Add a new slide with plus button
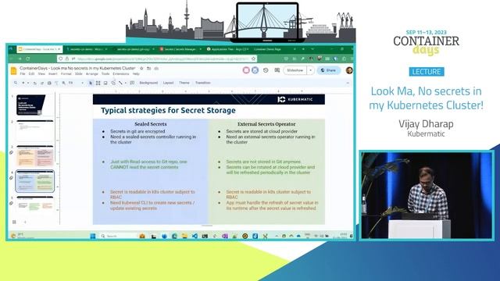The image size is (500, 281). 23,83
